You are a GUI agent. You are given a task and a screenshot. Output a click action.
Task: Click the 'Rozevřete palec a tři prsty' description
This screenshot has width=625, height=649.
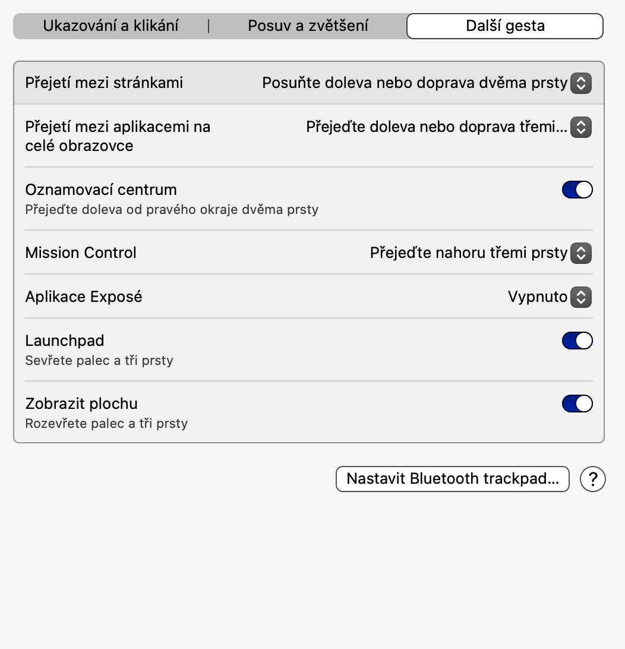[x=106, y=424]
